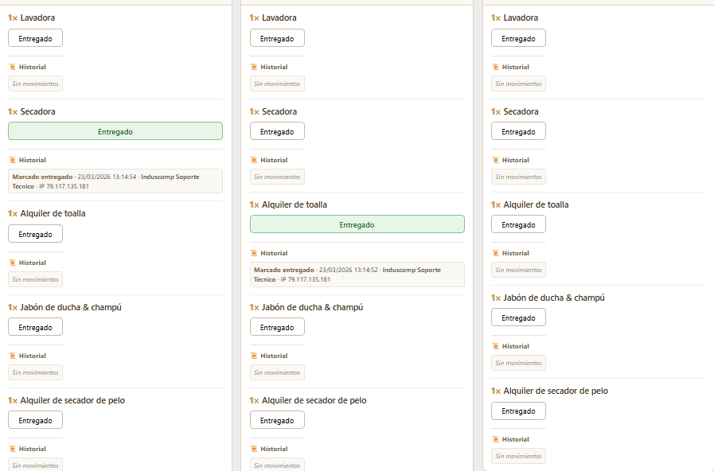Click the Historial icon under Alquiler de toalla, middle column

tap(254, 254)
